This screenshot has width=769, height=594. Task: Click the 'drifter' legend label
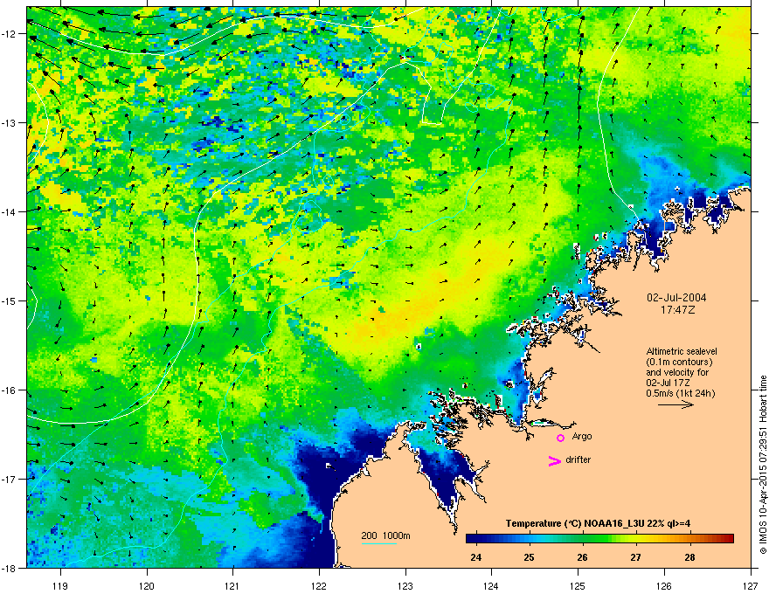[x=578, y=459]
